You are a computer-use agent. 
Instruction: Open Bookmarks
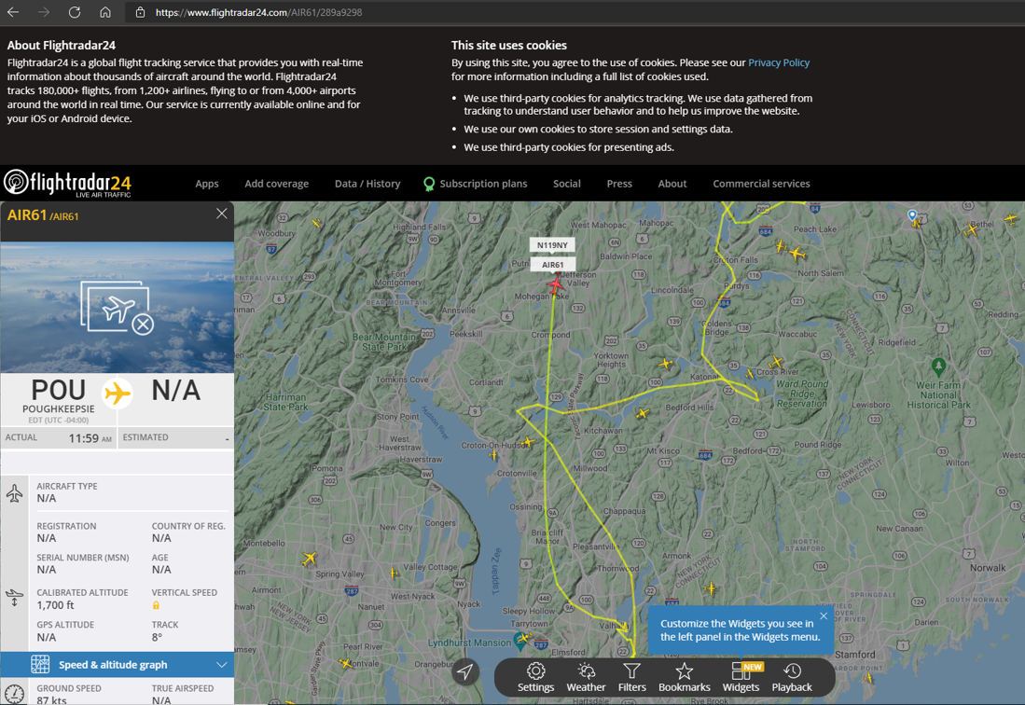coord(684,677)
